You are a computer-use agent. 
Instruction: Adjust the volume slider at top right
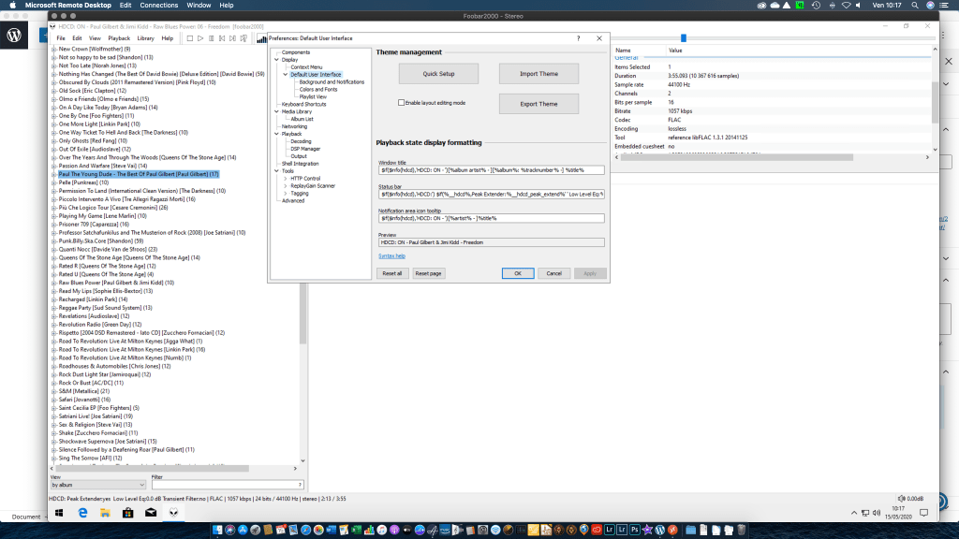[x=684, y=38]
